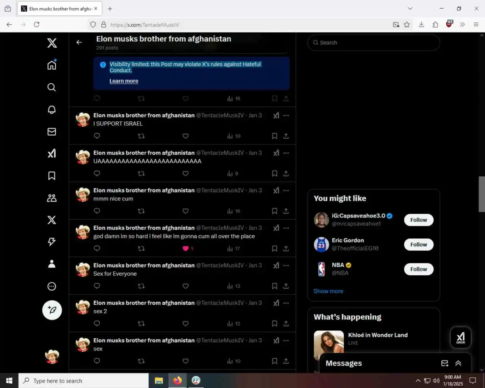The width and height of the screenshot is (485, 388).
Task: Unlike the 'god damn im so hard' post
Action: coord(186,249)
